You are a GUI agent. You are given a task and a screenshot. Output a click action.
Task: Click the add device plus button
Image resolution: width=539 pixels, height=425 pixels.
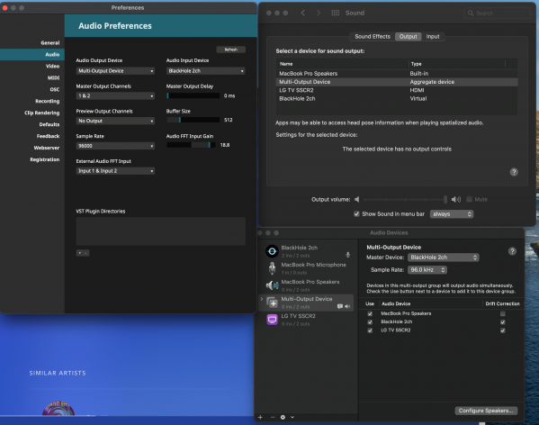pyautogui.click(x=260, y=417)
